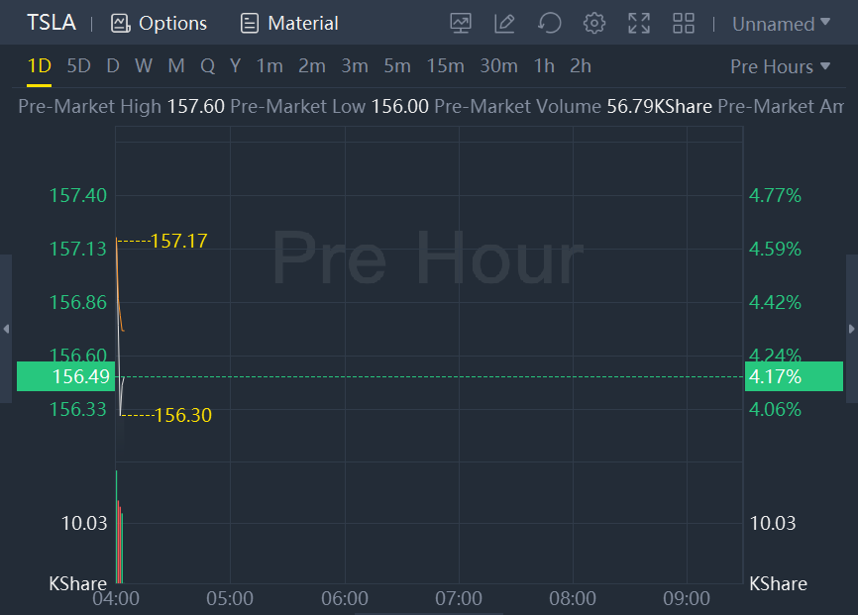Collapse the left side panel arrow
This screenshot has width=858, height=615.
[6, 329]
